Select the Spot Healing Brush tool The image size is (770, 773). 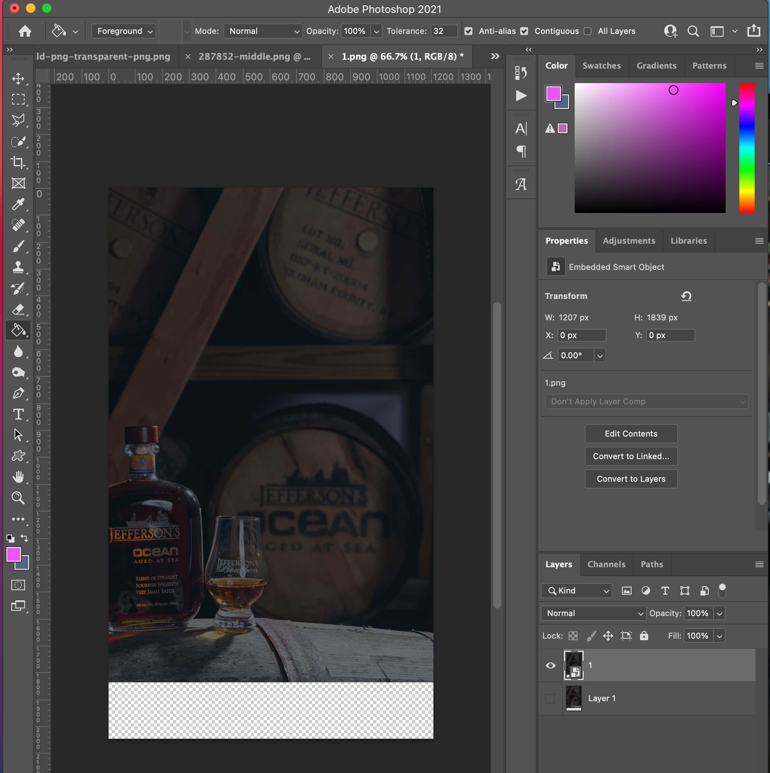pyautogui.click(x=18, y=225)
